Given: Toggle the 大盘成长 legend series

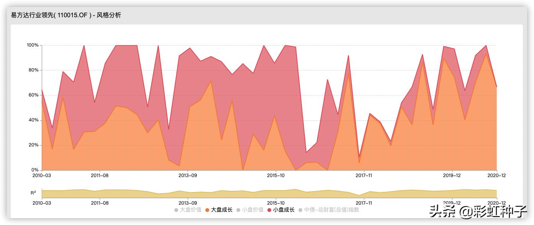Looking at the screenshot, I should [x=219, y=210].
